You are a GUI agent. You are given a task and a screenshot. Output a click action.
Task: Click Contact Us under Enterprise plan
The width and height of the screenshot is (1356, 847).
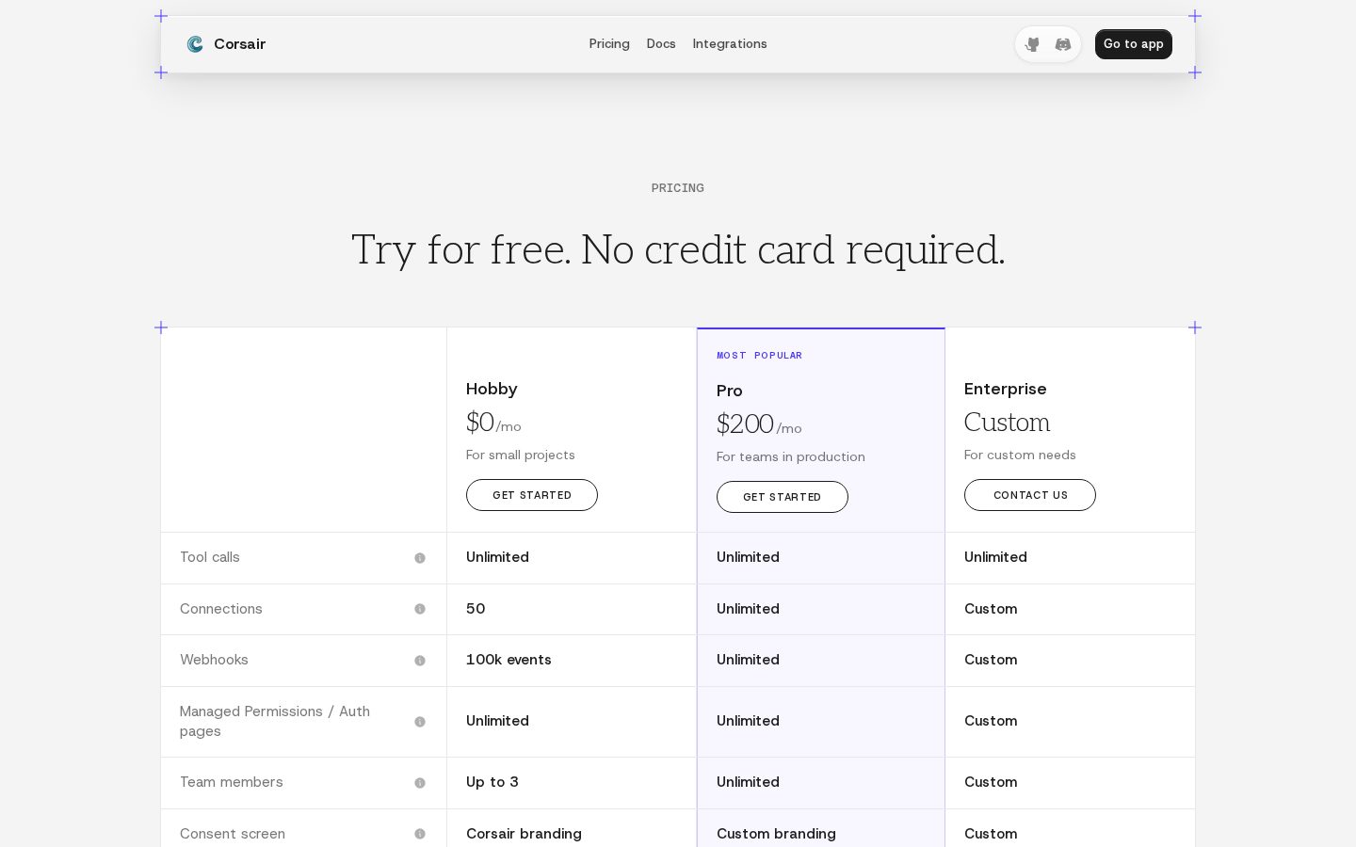coord(1030,495)
